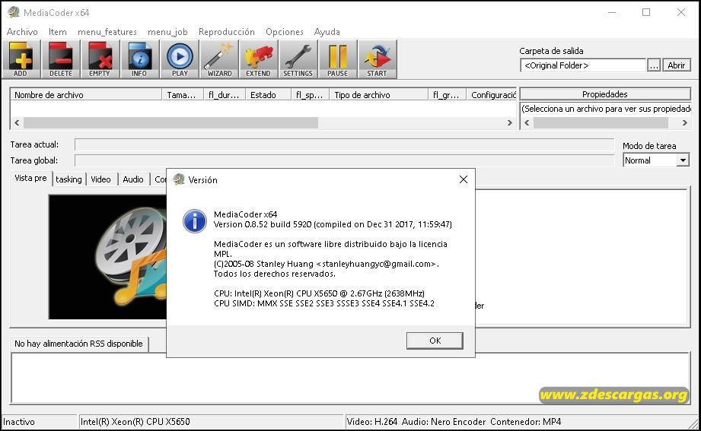Click the Tarea global progress bar

(x=344, y=160)
